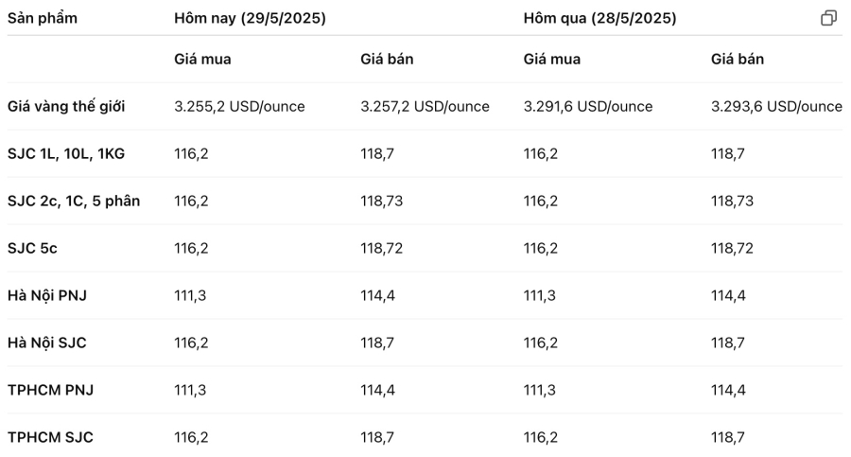Click the "Hà Nội PNJ" row label
This screenshot has width=851, height=457.
tap(47, 295)
